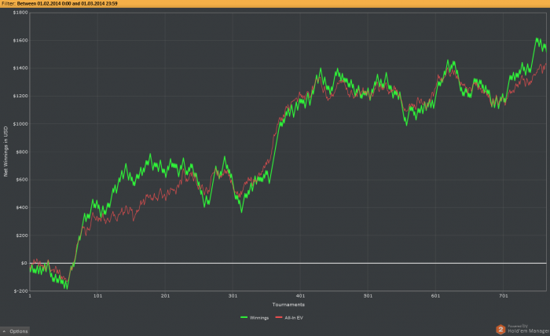Click the $400 y-axis label
This screenshot has height=336, width=550.
(x=21, y=207)
